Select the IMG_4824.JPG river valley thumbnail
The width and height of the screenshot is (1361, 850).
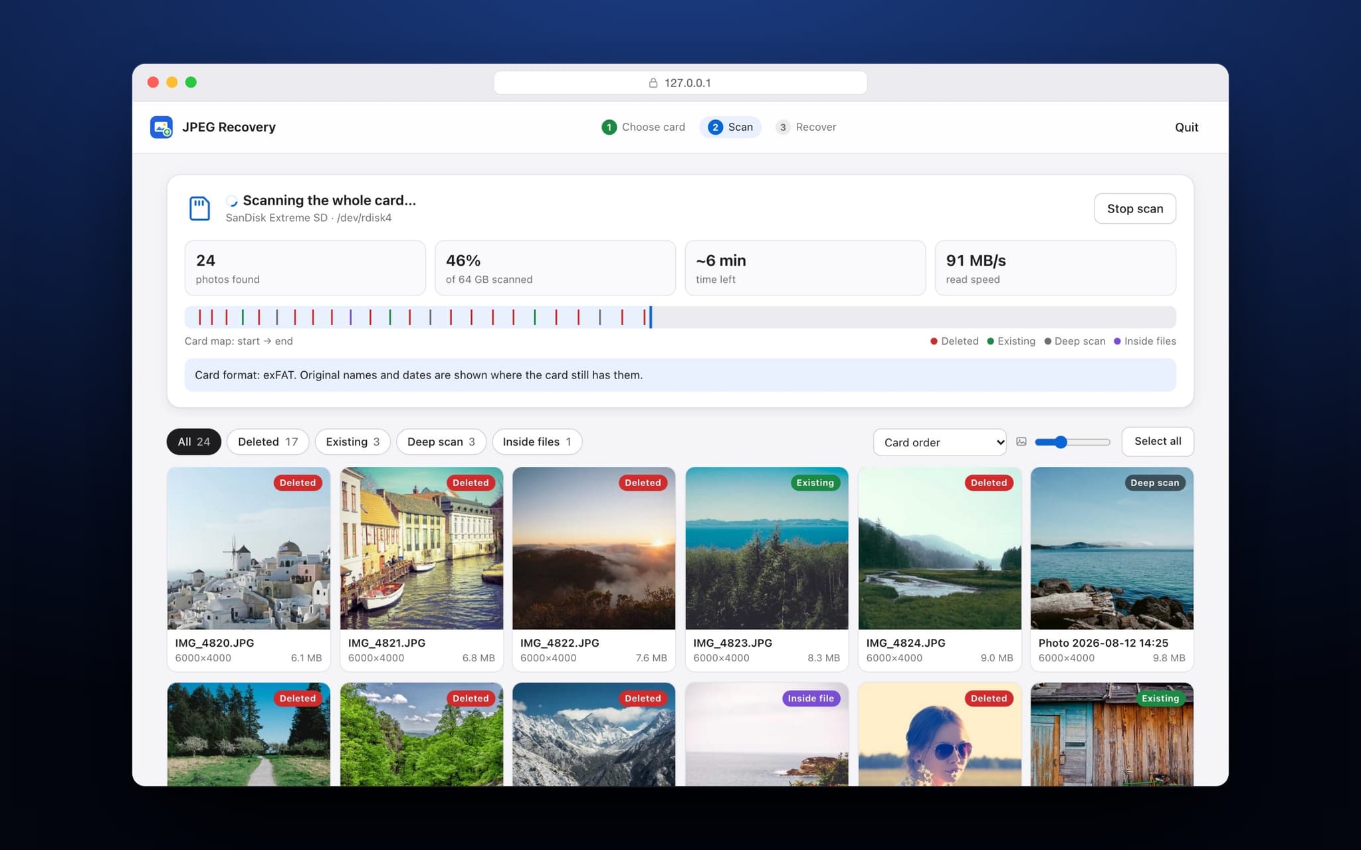940,549
